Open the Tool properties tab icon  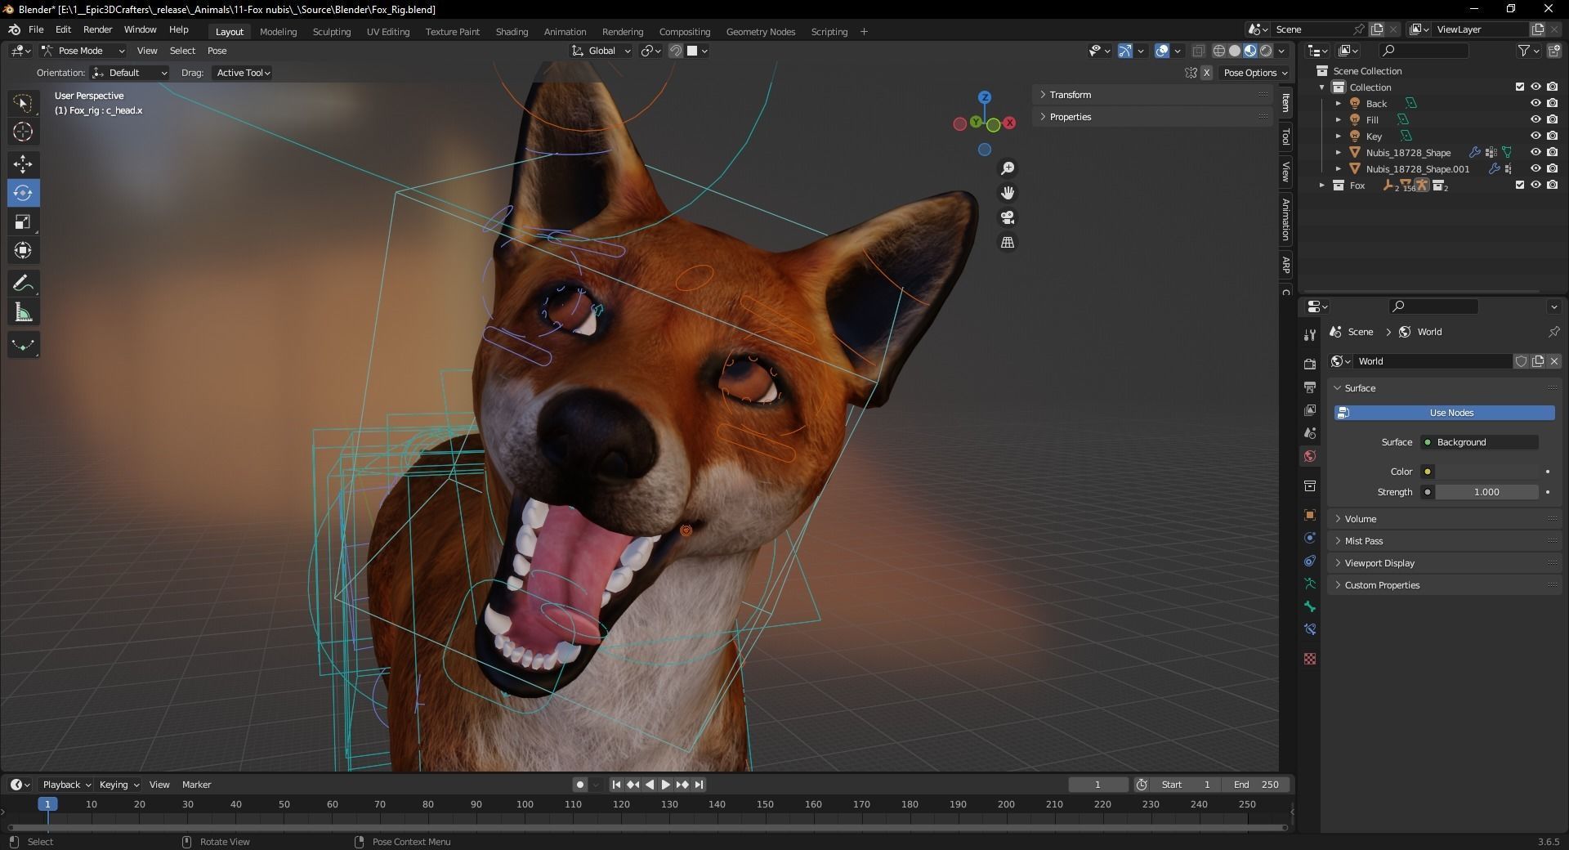tap(1310, 334)
